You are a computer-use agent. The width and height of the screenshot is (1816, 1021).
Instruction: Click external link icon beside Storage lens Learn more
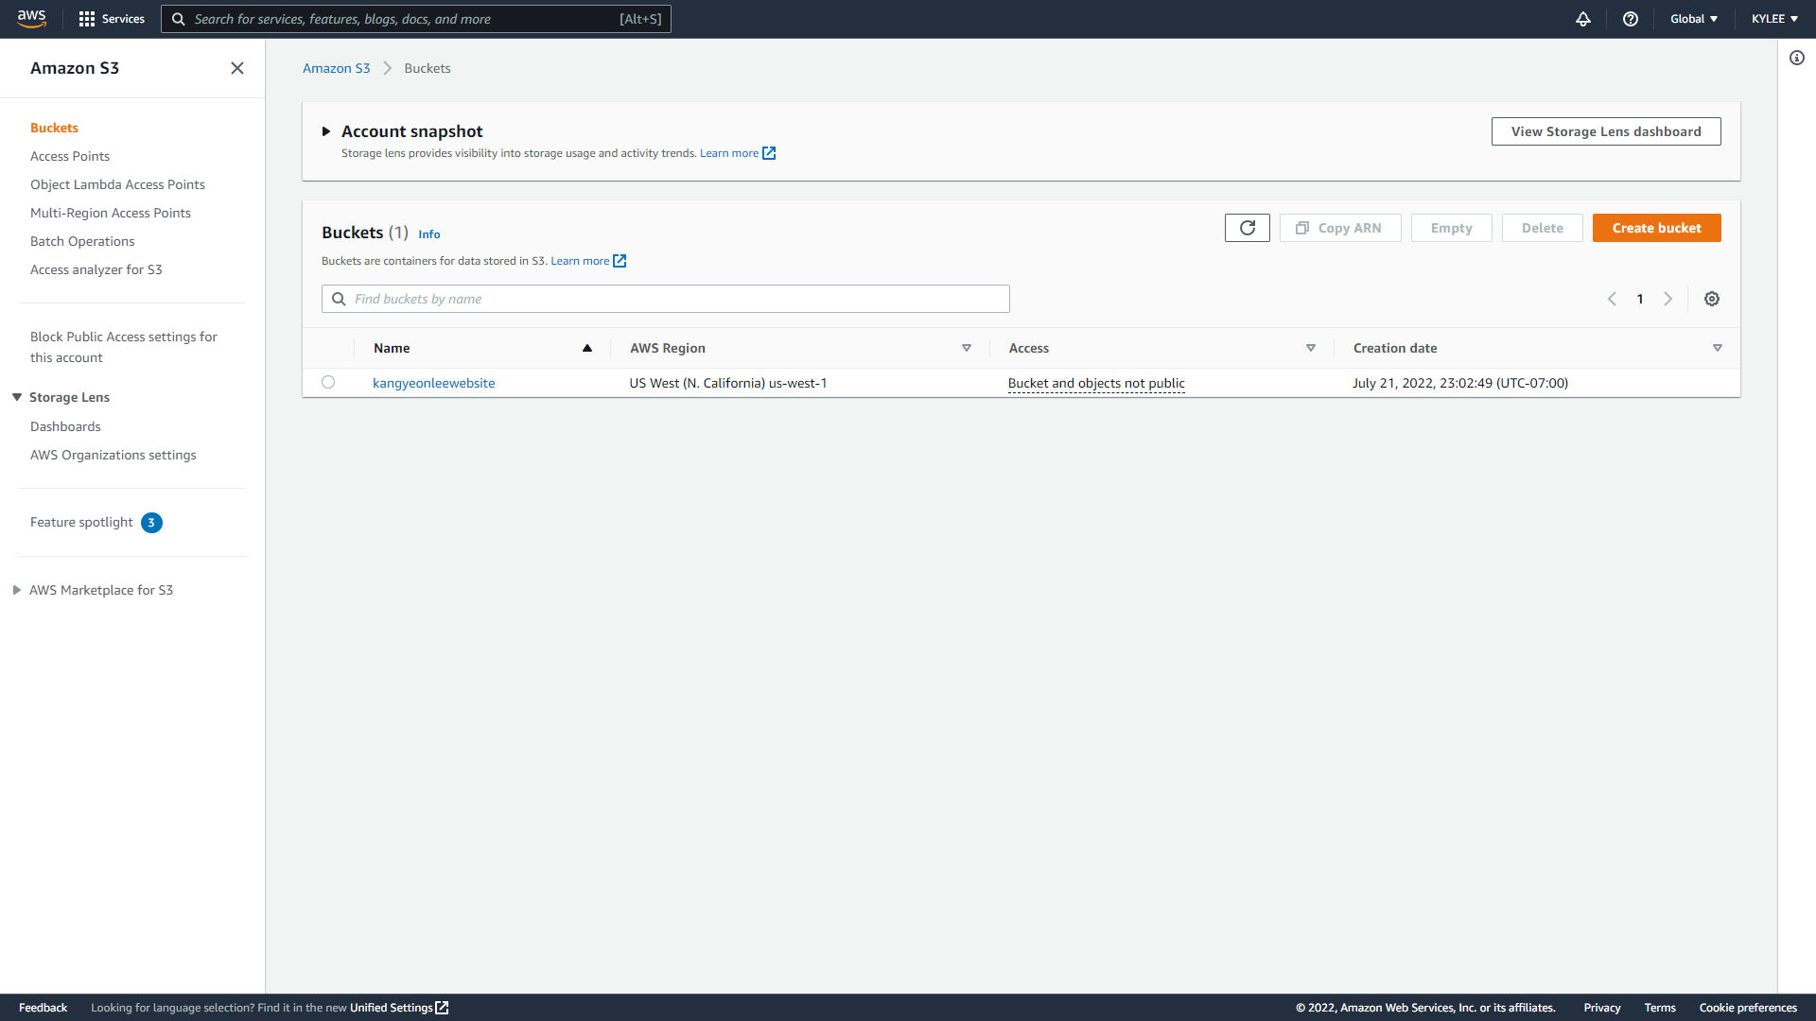[769, 153]
